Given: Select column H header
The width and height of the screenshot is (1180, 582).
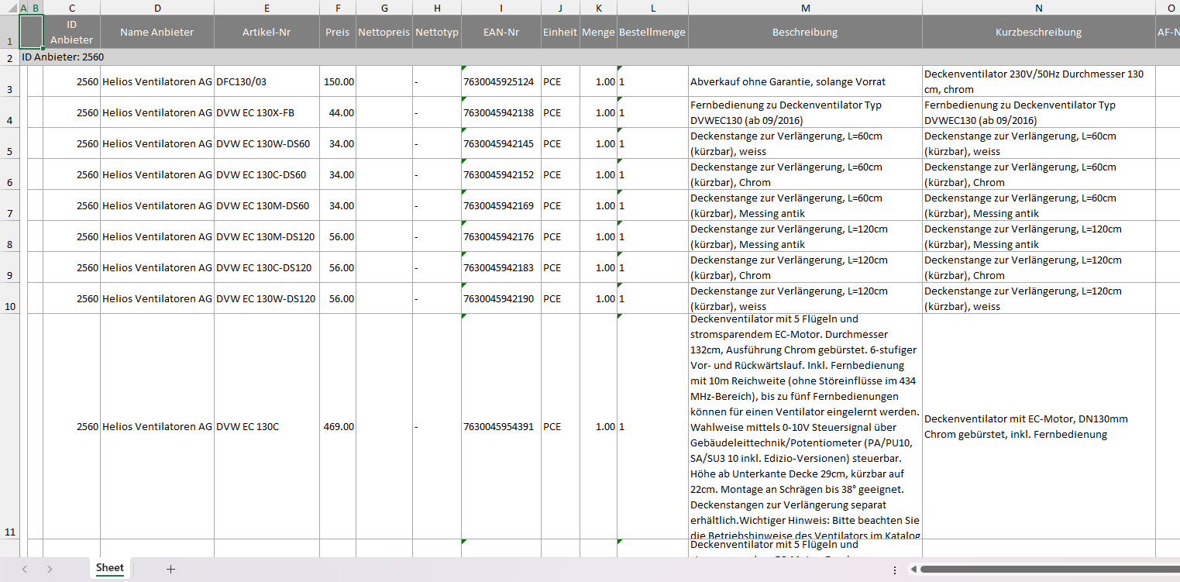Looking at the screenshot, I should tap(437, 8).
